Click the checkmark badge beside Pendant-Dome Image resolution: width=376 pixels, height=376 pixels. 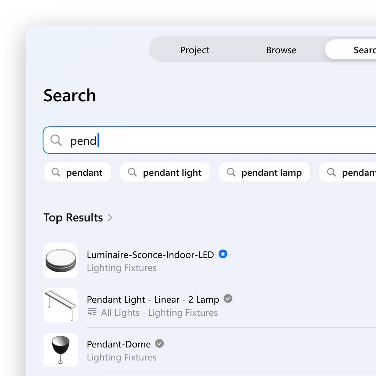159,343
